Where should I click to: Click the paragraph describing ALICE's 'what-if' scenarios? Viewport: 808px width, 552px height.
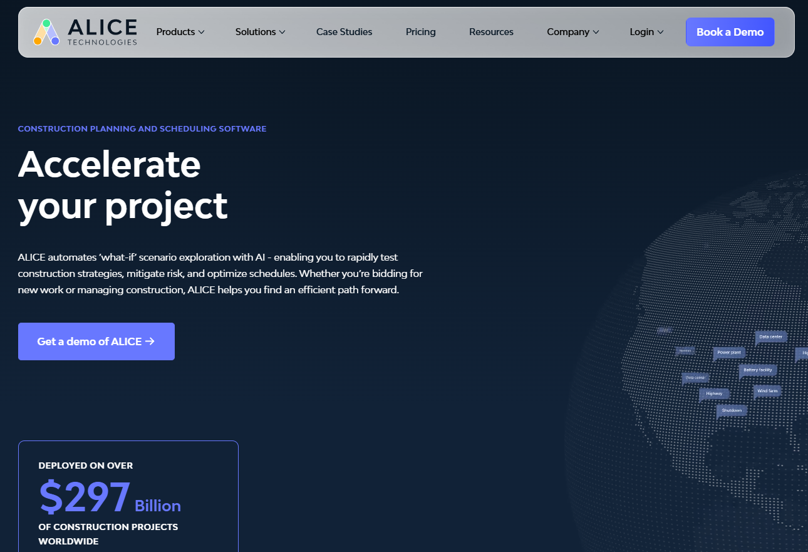220,274
